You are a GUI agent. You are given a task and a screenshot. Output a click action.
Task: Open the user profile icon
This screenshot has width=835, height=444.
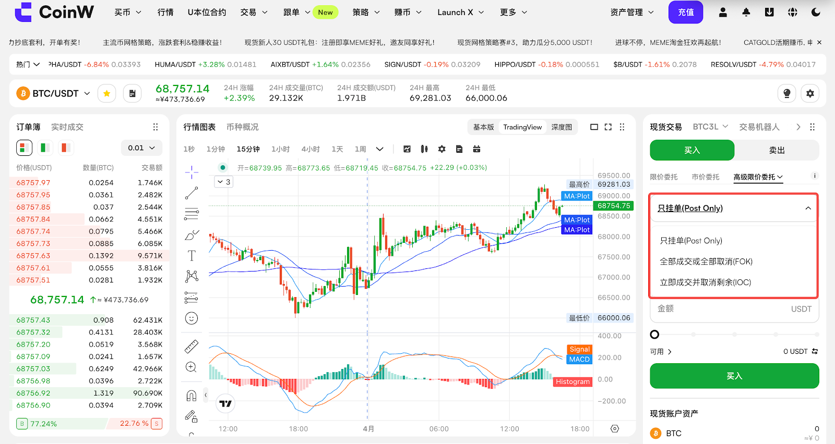pos(723,13)
